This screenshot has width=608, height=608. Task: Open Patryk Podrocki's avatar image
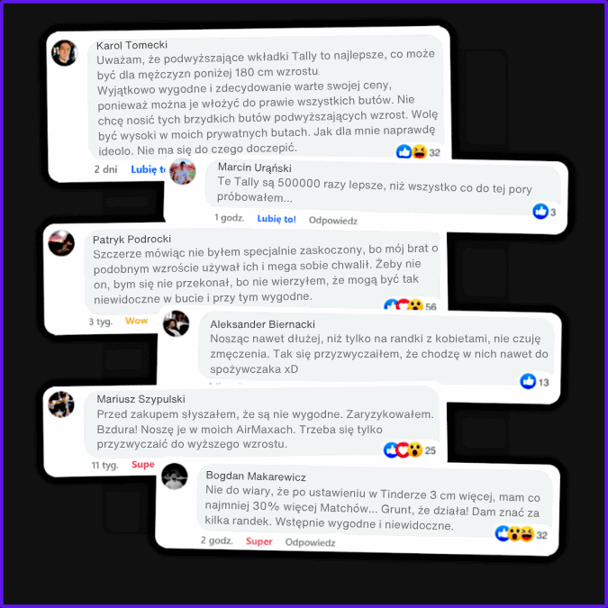pos(61,243)
